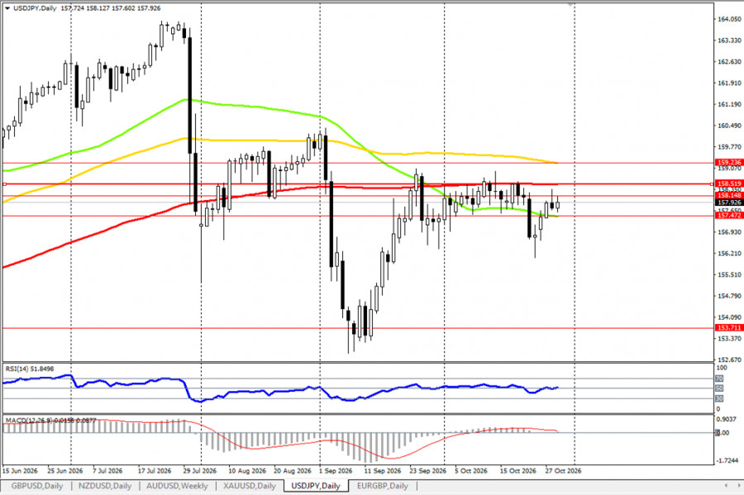Click the chart shift triangle marker at top
The image size is (744, 495).
pos(570,4)
